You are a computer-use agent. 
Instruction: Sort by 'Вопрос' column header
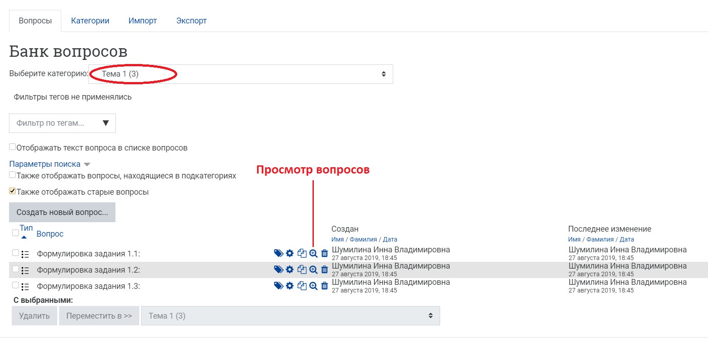[50, 234]
